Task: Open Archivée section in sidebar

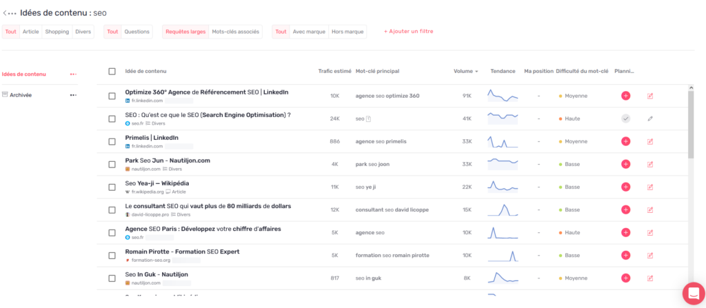Action: [21, 95]
